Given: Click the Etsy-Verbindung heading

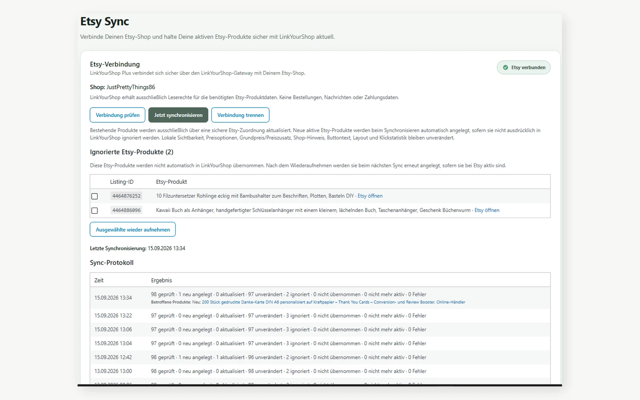Looking at the screenshot, I should point(115,64).
